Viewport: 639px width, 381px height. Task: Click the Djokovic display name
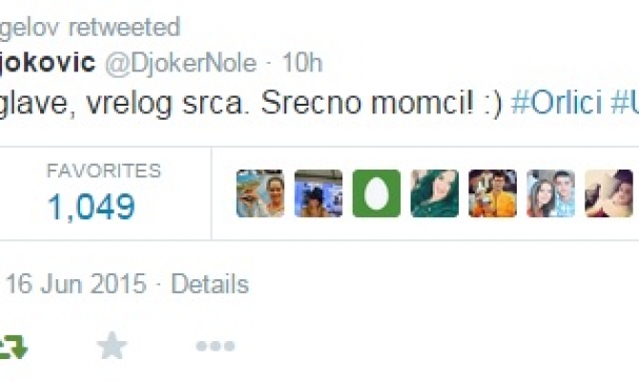coord(48,63)
